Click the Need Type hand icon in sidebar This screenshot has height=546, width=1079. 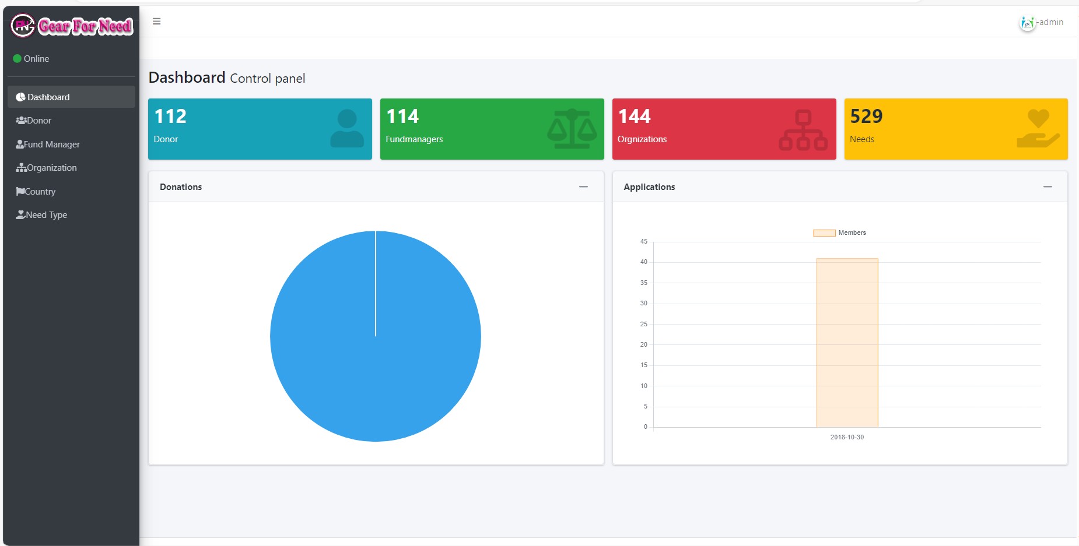click(20, 215)
